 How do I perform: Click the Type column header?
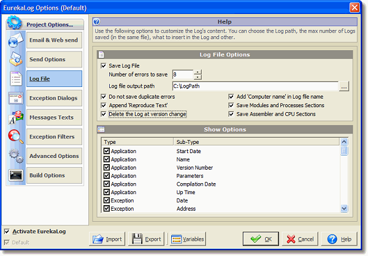[x=137, y=142]
